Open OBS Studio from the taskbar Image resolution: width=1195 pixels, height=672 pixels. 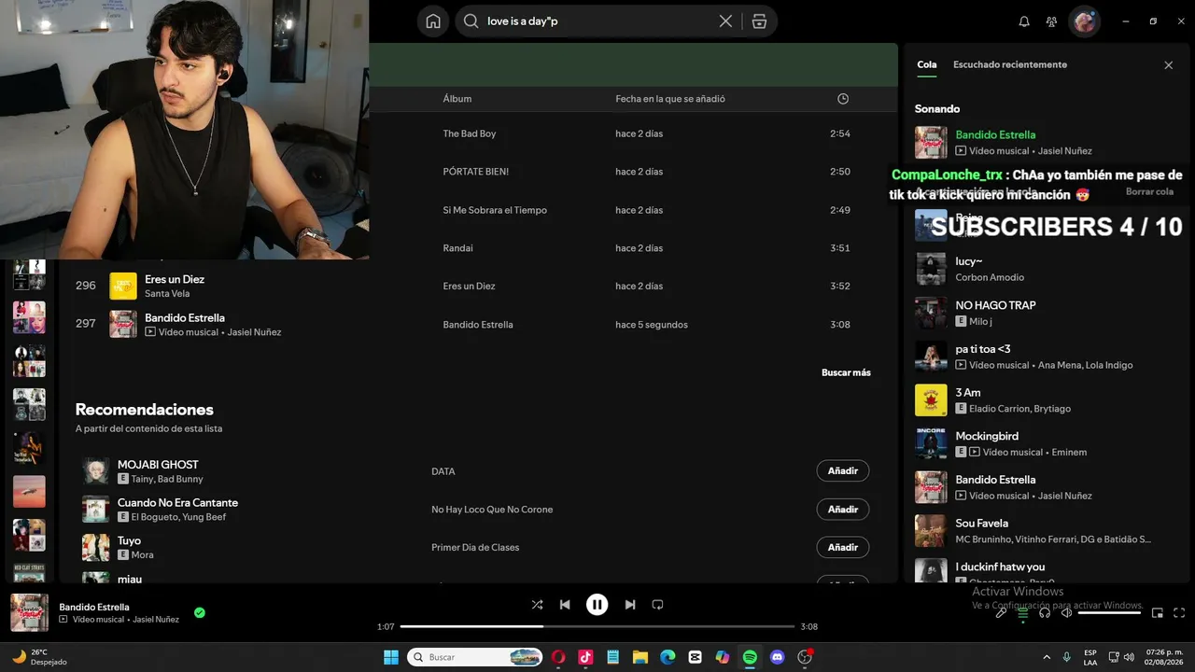(x=805, y=657)
